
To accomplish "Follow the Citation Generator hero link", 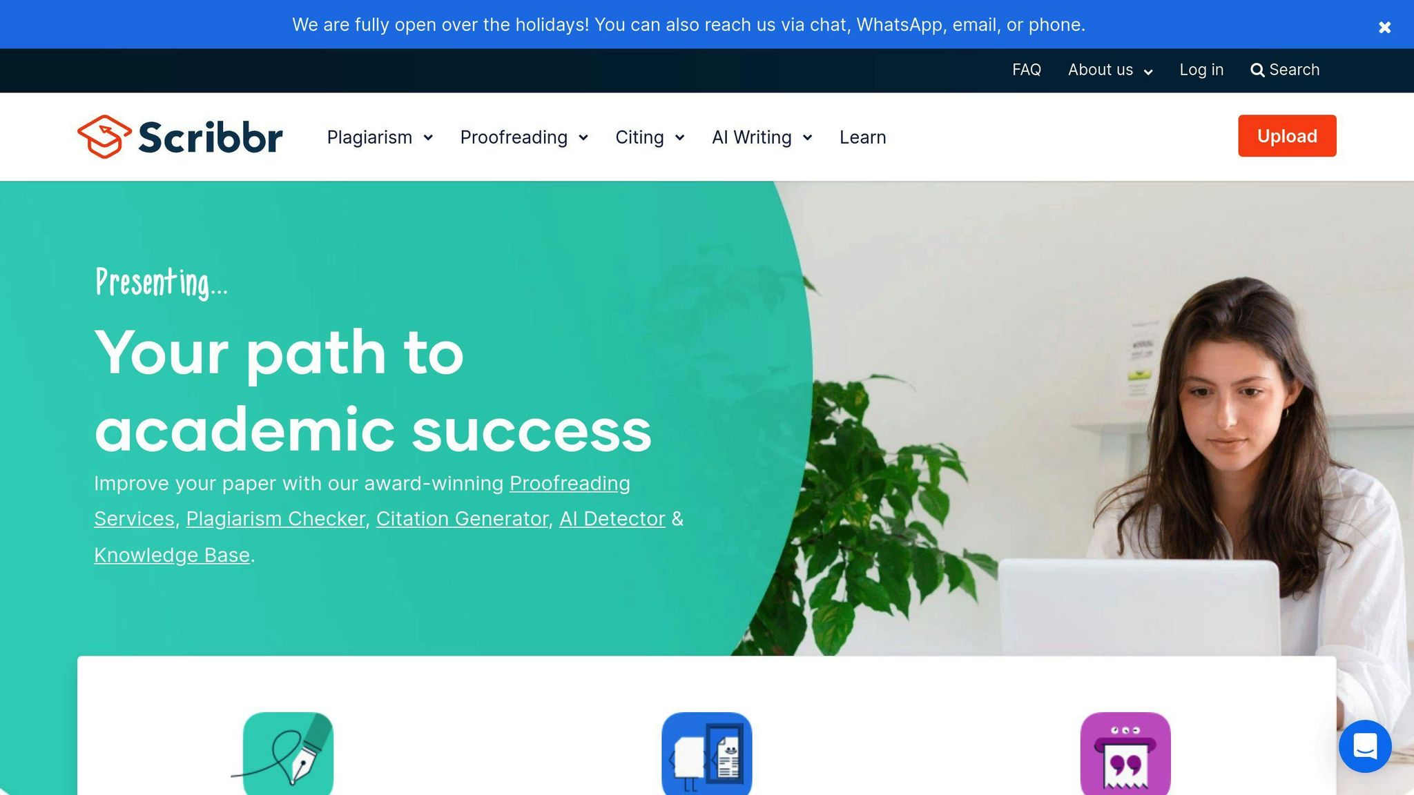I will click(x=462, y=519).
